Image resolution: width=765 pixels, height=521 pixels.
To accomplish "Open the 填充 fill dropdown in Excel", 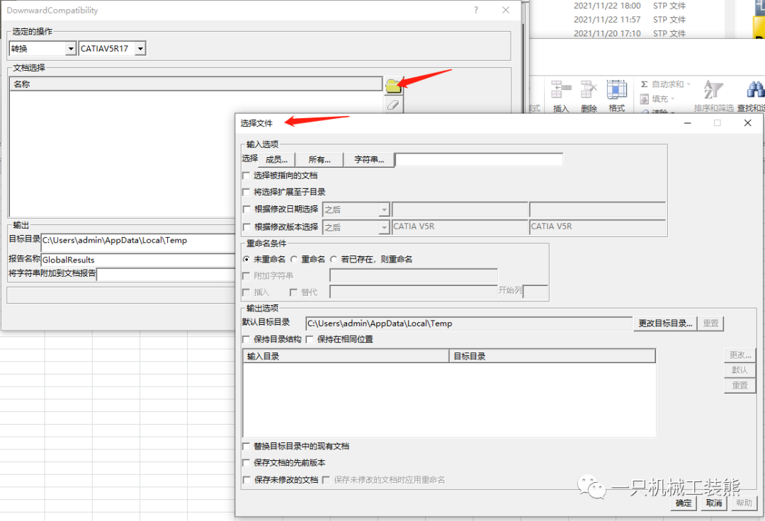I will click(659, 99).
